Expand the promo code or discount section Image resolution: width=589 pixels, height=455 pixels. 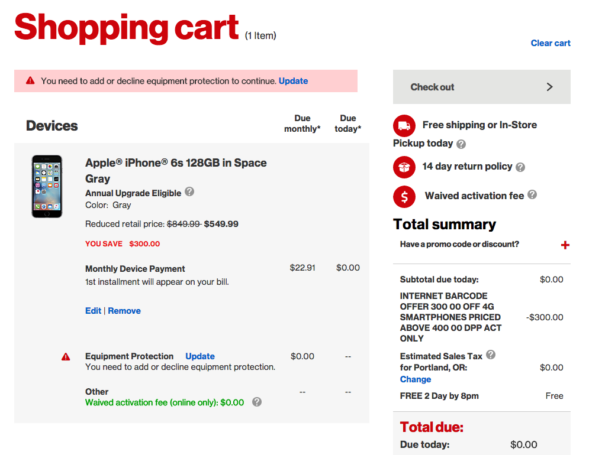565,245
